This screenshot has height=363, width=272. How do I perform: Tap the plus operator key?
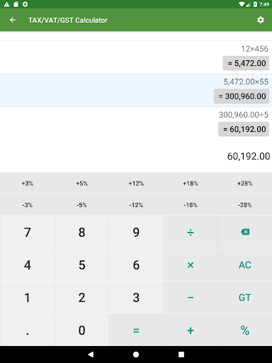click(191, 330)
